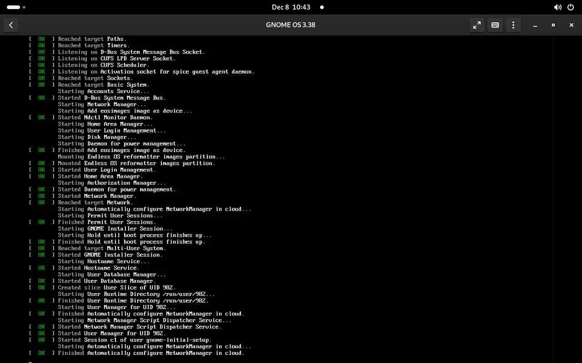The image size is (582, 363).
Task: Click 'Finished Hold until boot process finishes up.'
Action: coord(131,242)
